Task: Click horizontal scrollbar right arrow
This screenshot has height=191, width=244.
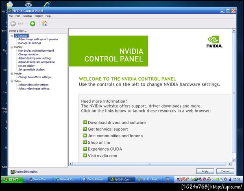Action: click(x=230, y=164)
